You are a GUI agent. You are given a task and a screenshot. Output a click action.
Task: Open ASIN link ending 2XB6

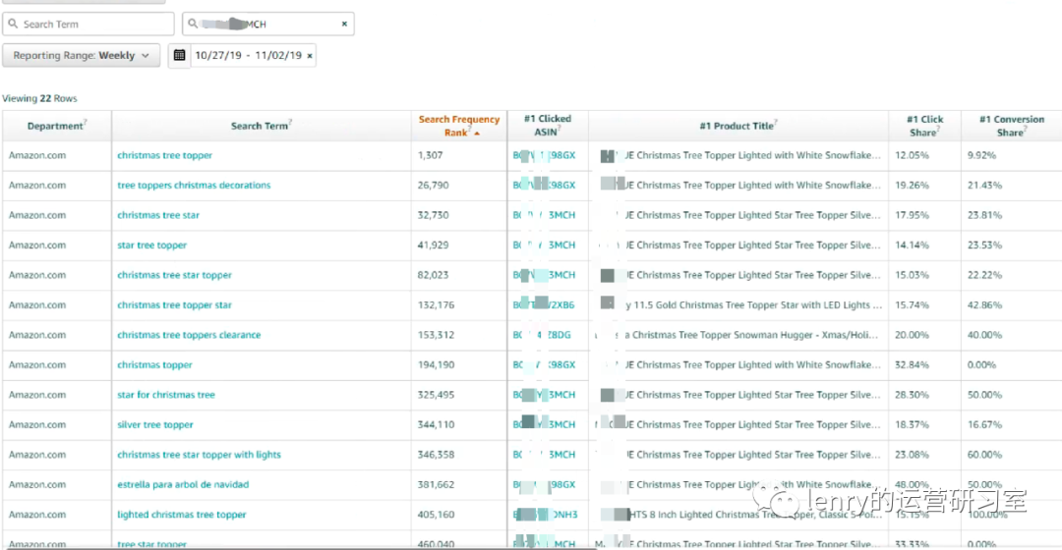tap(544, 305)
